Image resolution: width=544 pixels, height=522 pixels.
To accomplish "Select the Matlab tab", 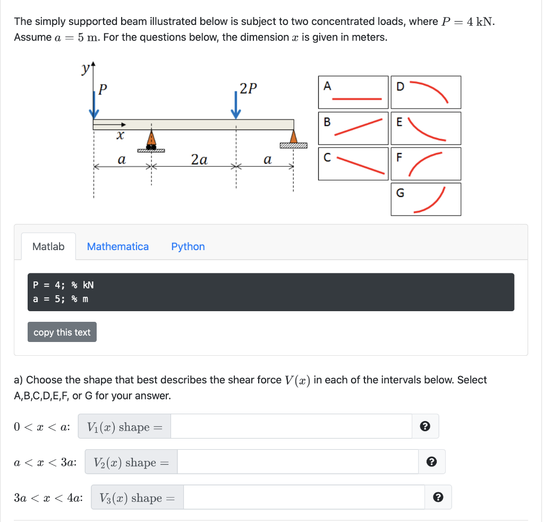I will [x=48, y=246].
